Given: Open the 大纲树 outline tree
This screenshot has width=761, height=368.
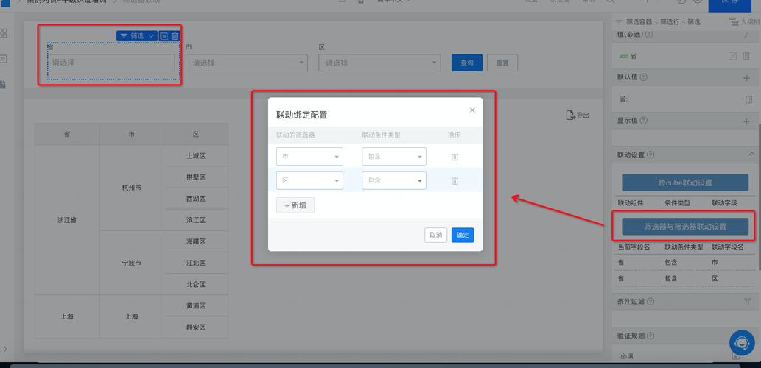Looking at the screenshot, I should pos(744,22).
